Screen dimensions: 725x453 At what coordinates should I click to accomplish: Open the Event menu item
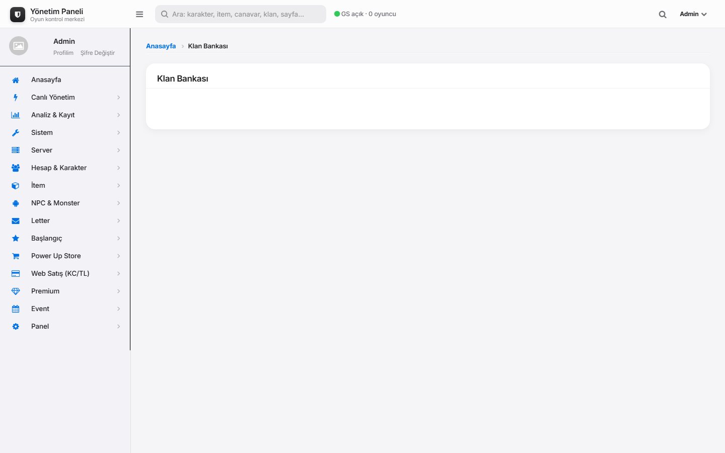[x=65, y=309]
